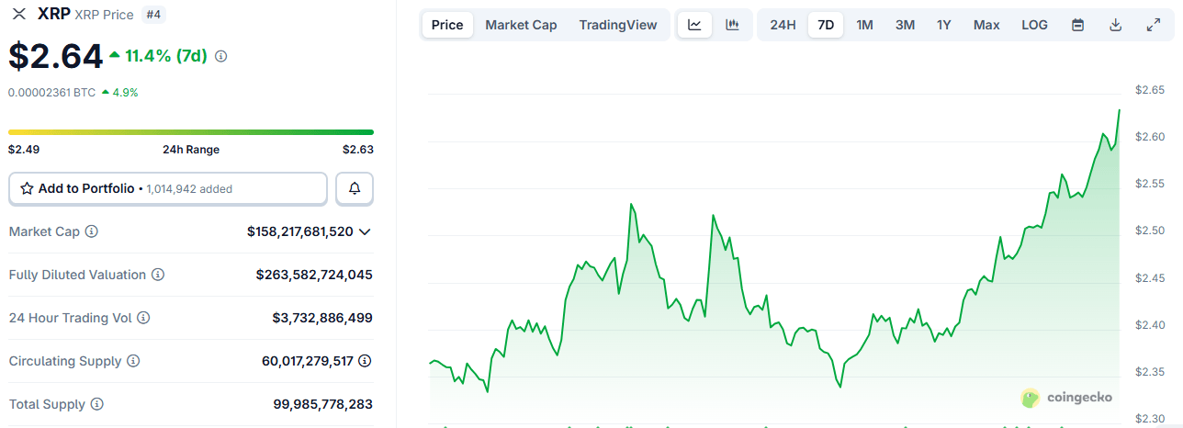Click the price alert bell icon
The width and height of the screenshot is (1183, 428).
355,188
